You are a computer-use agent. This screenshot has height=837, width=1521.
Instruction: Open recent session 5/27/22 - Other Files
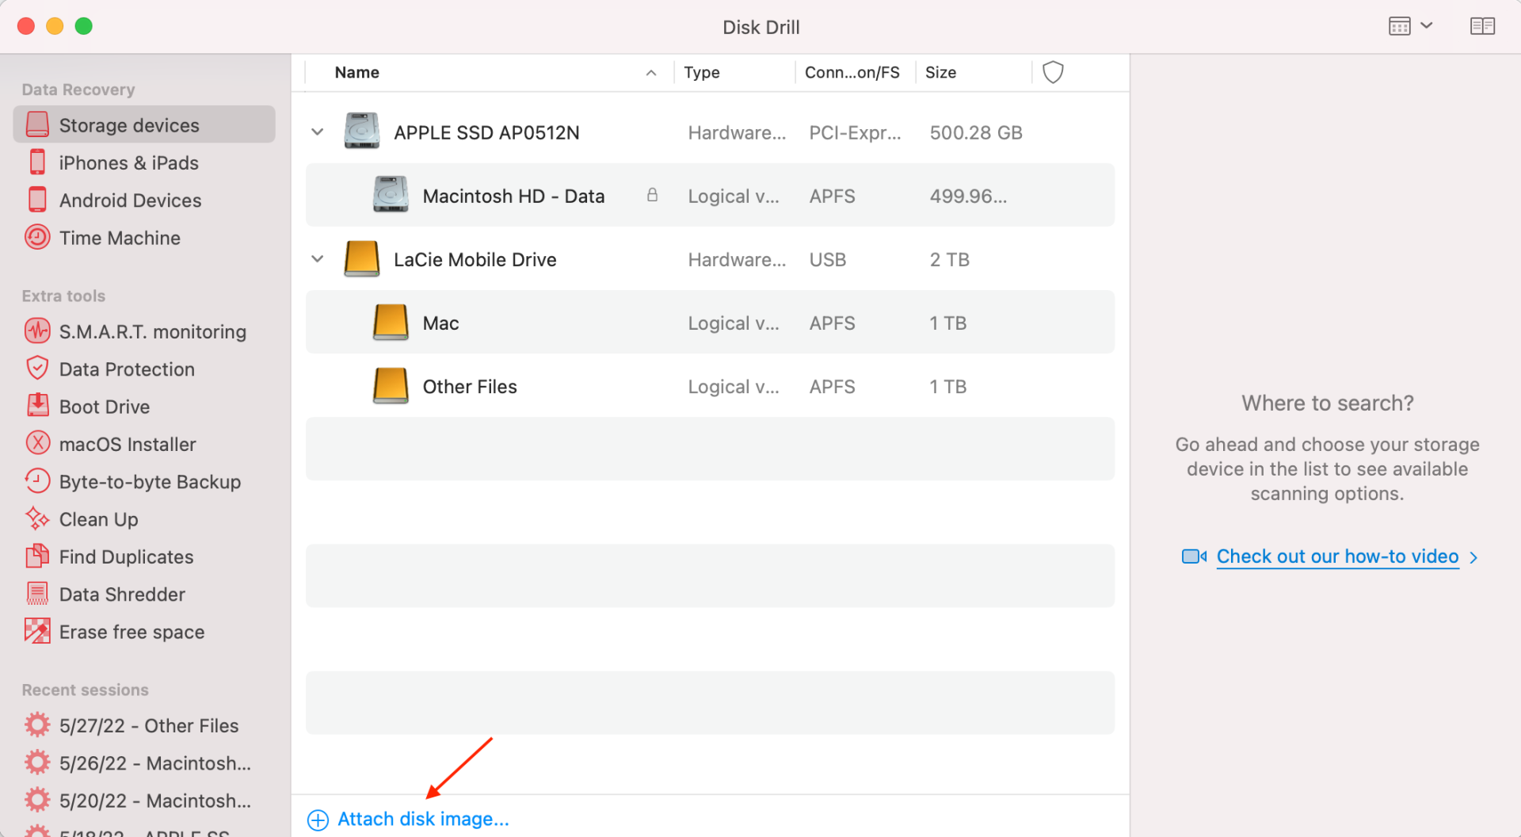coord(149,725)
